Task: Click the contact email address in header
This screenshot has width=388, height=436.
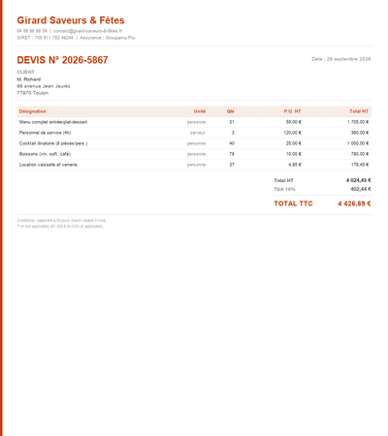Action: click(88, 31)
